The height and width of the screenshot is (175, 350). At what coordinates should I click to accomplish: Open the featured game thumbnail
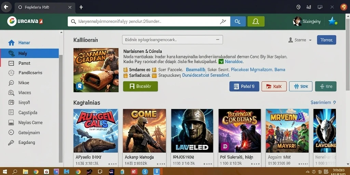(x=96, y=70)
